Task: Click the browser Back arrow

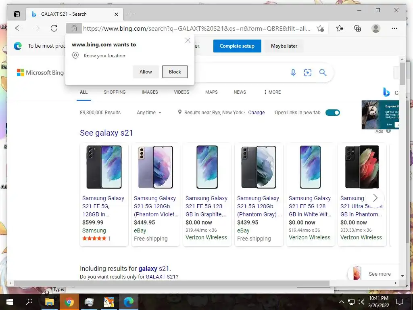Action: (19, 28)
